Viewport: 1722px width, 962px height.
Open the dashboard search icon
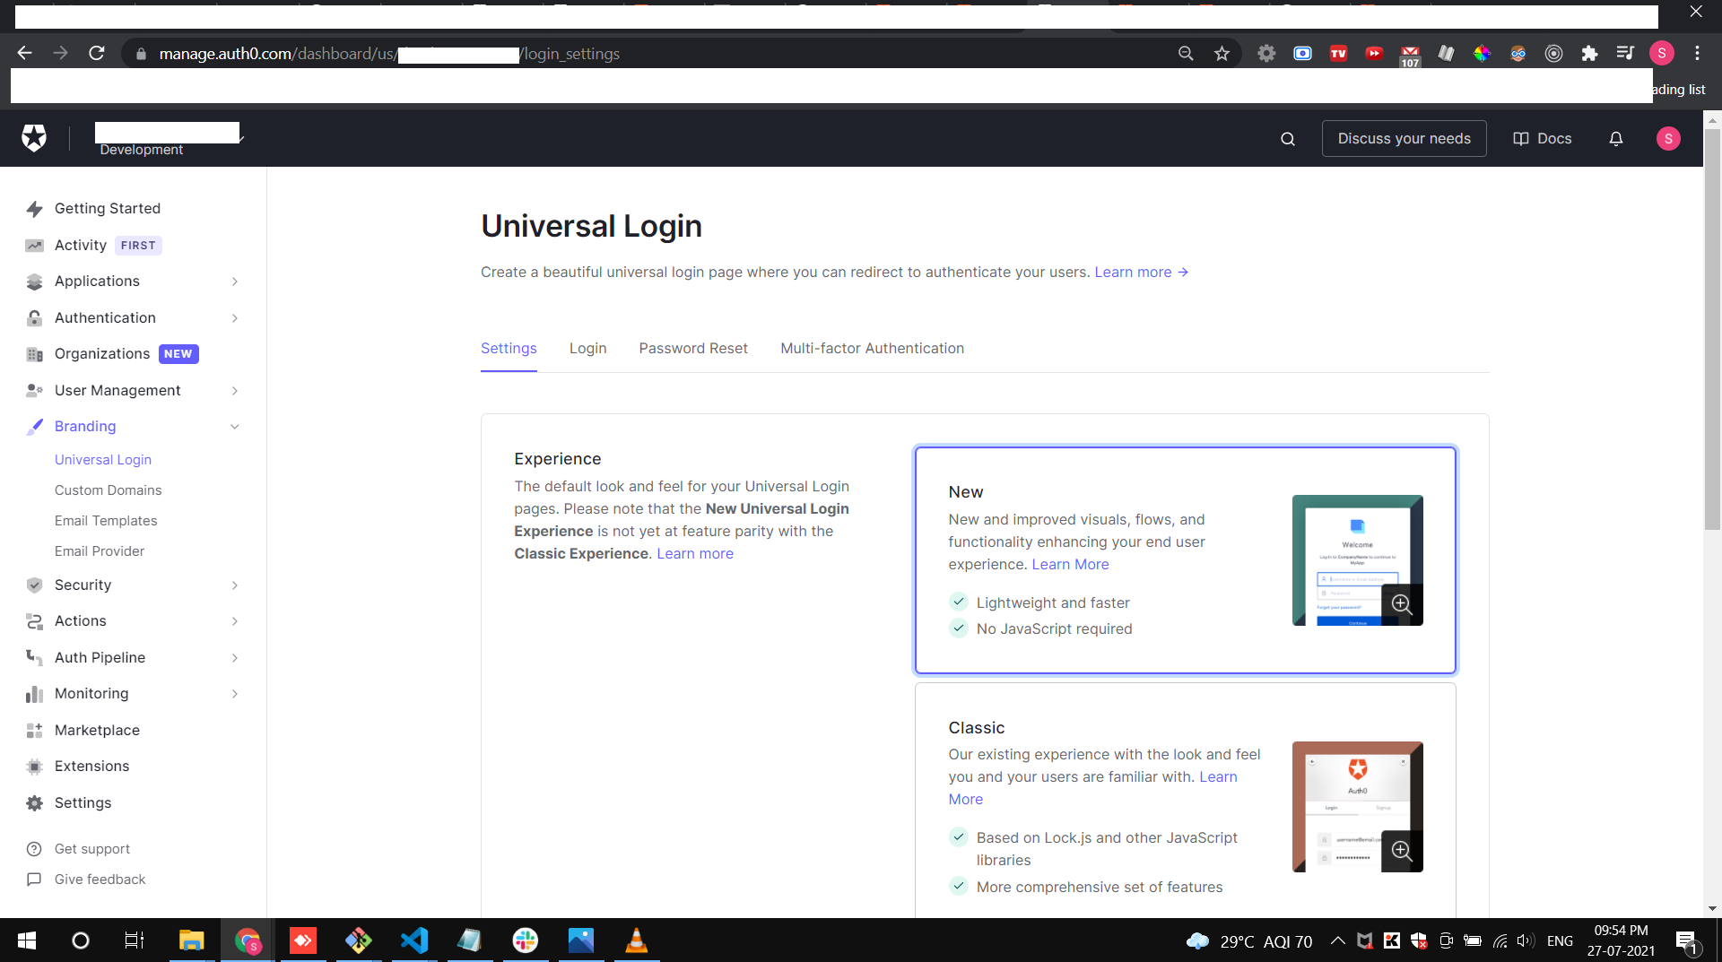click(1288, 139)
